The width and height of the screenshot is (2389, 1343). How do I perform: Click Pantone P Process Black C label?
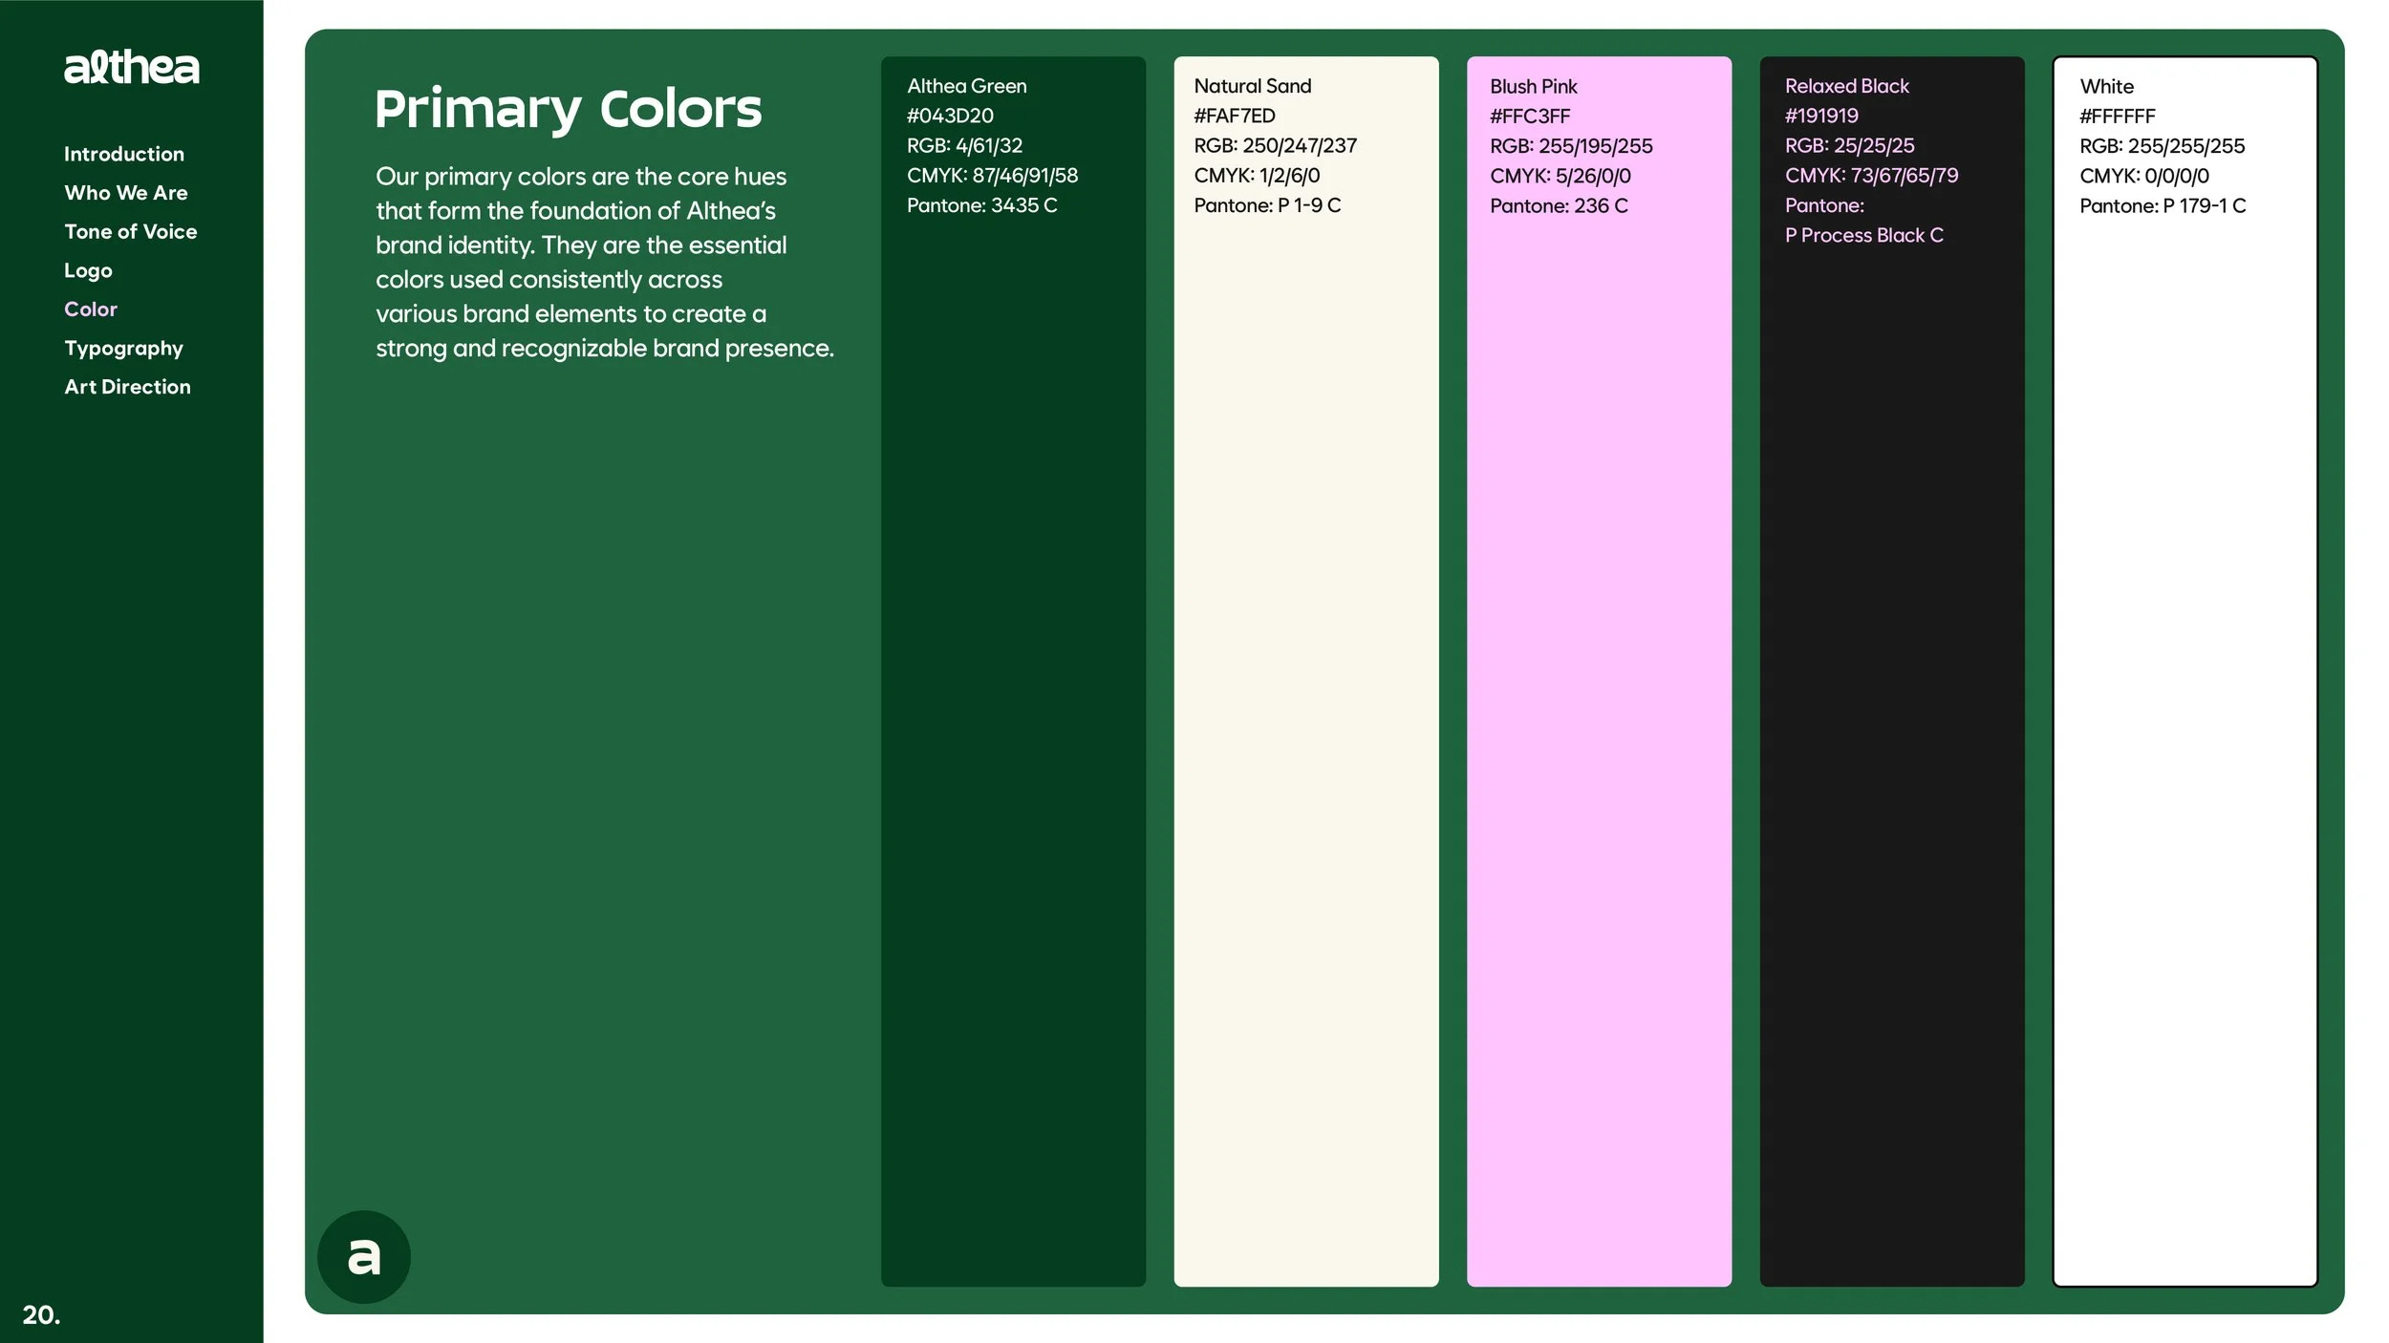pyautogui.click(x=1863, y=235)
